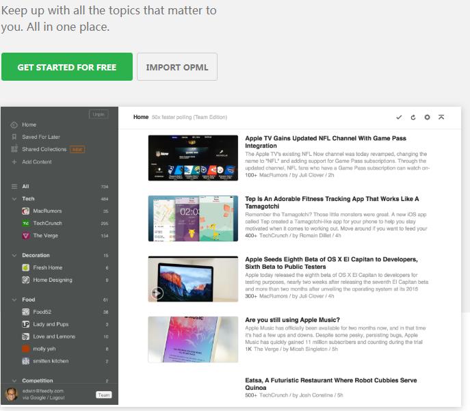Screen dimensions: 470x411
Task: Click the Love and Lemons feed icon
Action: click(x=26, y=336)
